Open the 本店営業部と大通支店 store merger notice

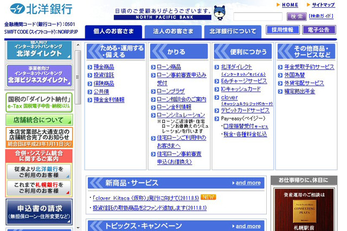click(x=39, y=137)
